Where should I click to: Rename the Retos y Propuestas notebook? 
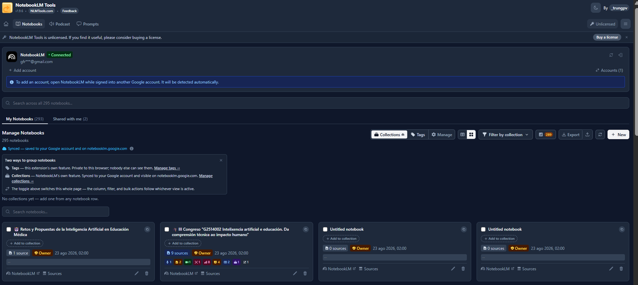click(x=137, y=273)
